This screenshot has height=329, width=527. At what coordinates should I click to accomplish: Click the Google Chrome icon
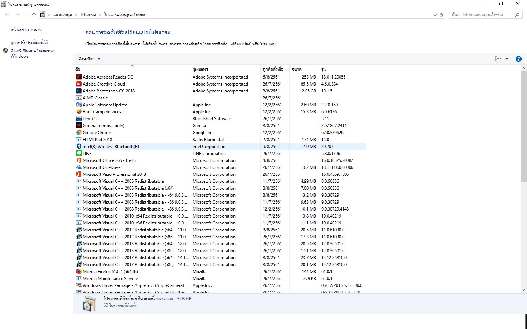click(79, 132)
